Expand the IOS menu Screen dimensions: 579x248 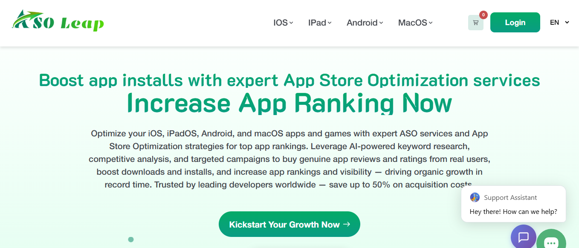tap(283, 23)
